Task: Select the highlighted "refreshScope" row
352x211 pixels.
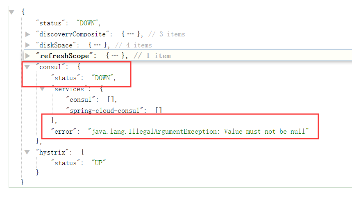Action: coord(188,55)
